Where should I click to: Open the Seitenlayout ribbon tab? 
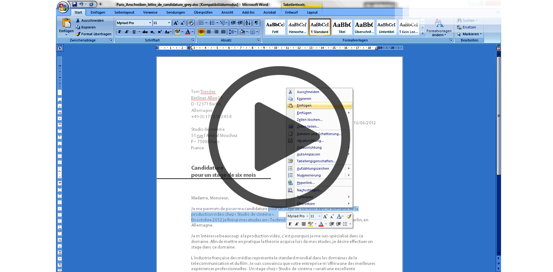pyautogui.click(x=124, y=12)
